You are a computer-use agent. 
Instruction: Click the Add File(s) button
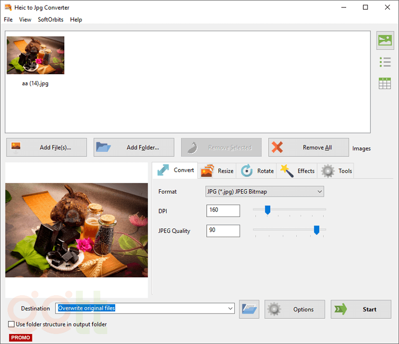click(46, 147)
